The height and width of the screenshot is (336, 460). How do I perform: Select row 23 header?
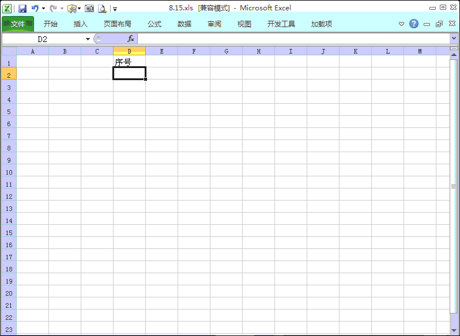coord(9,327)
